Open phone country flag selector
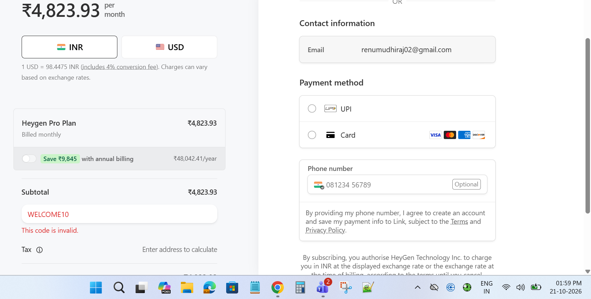This screenshot has height=299, width=591. point(319,185)
